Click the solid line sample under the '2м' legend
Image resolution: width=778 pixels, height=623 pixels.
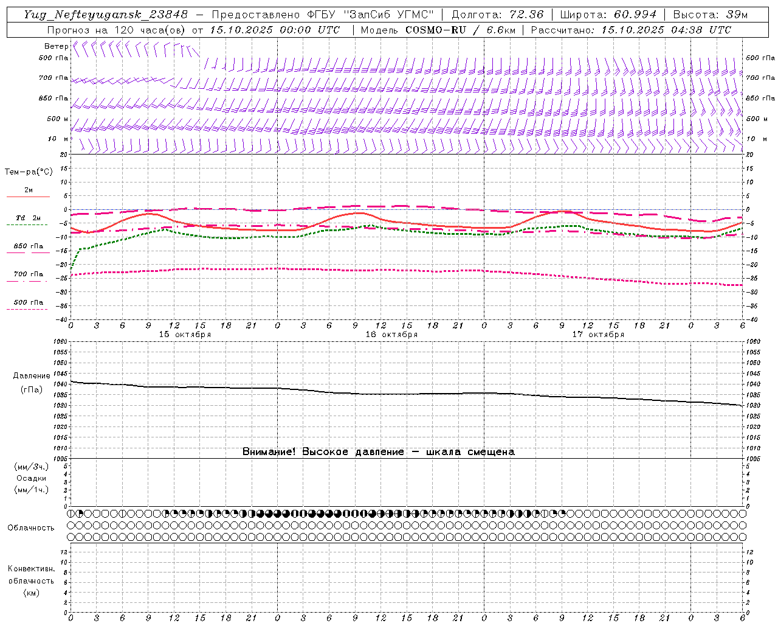pyautogui.click(x=28, y=197)
